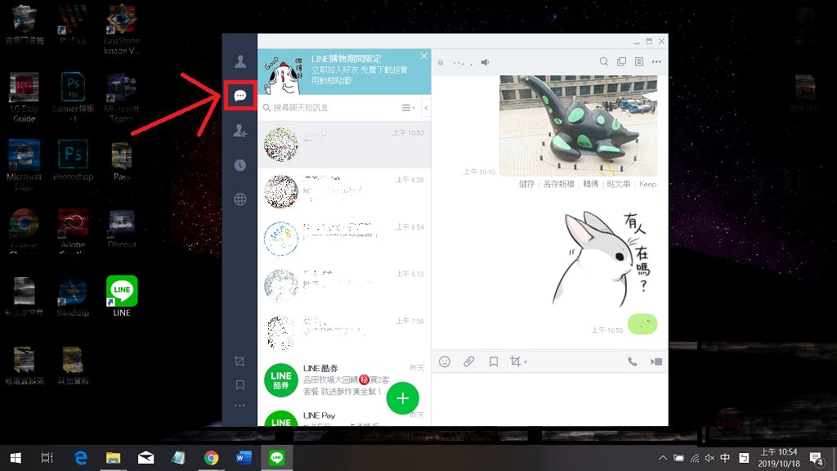
Task: Open the Chats tab in LINE sidebar
Action: tap(240, 96)
